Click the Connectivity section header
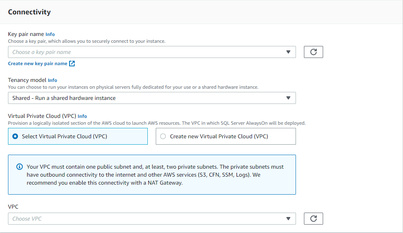Image resolution: width=403 pixels, height=233 pixels. click(x=29, y=12)
